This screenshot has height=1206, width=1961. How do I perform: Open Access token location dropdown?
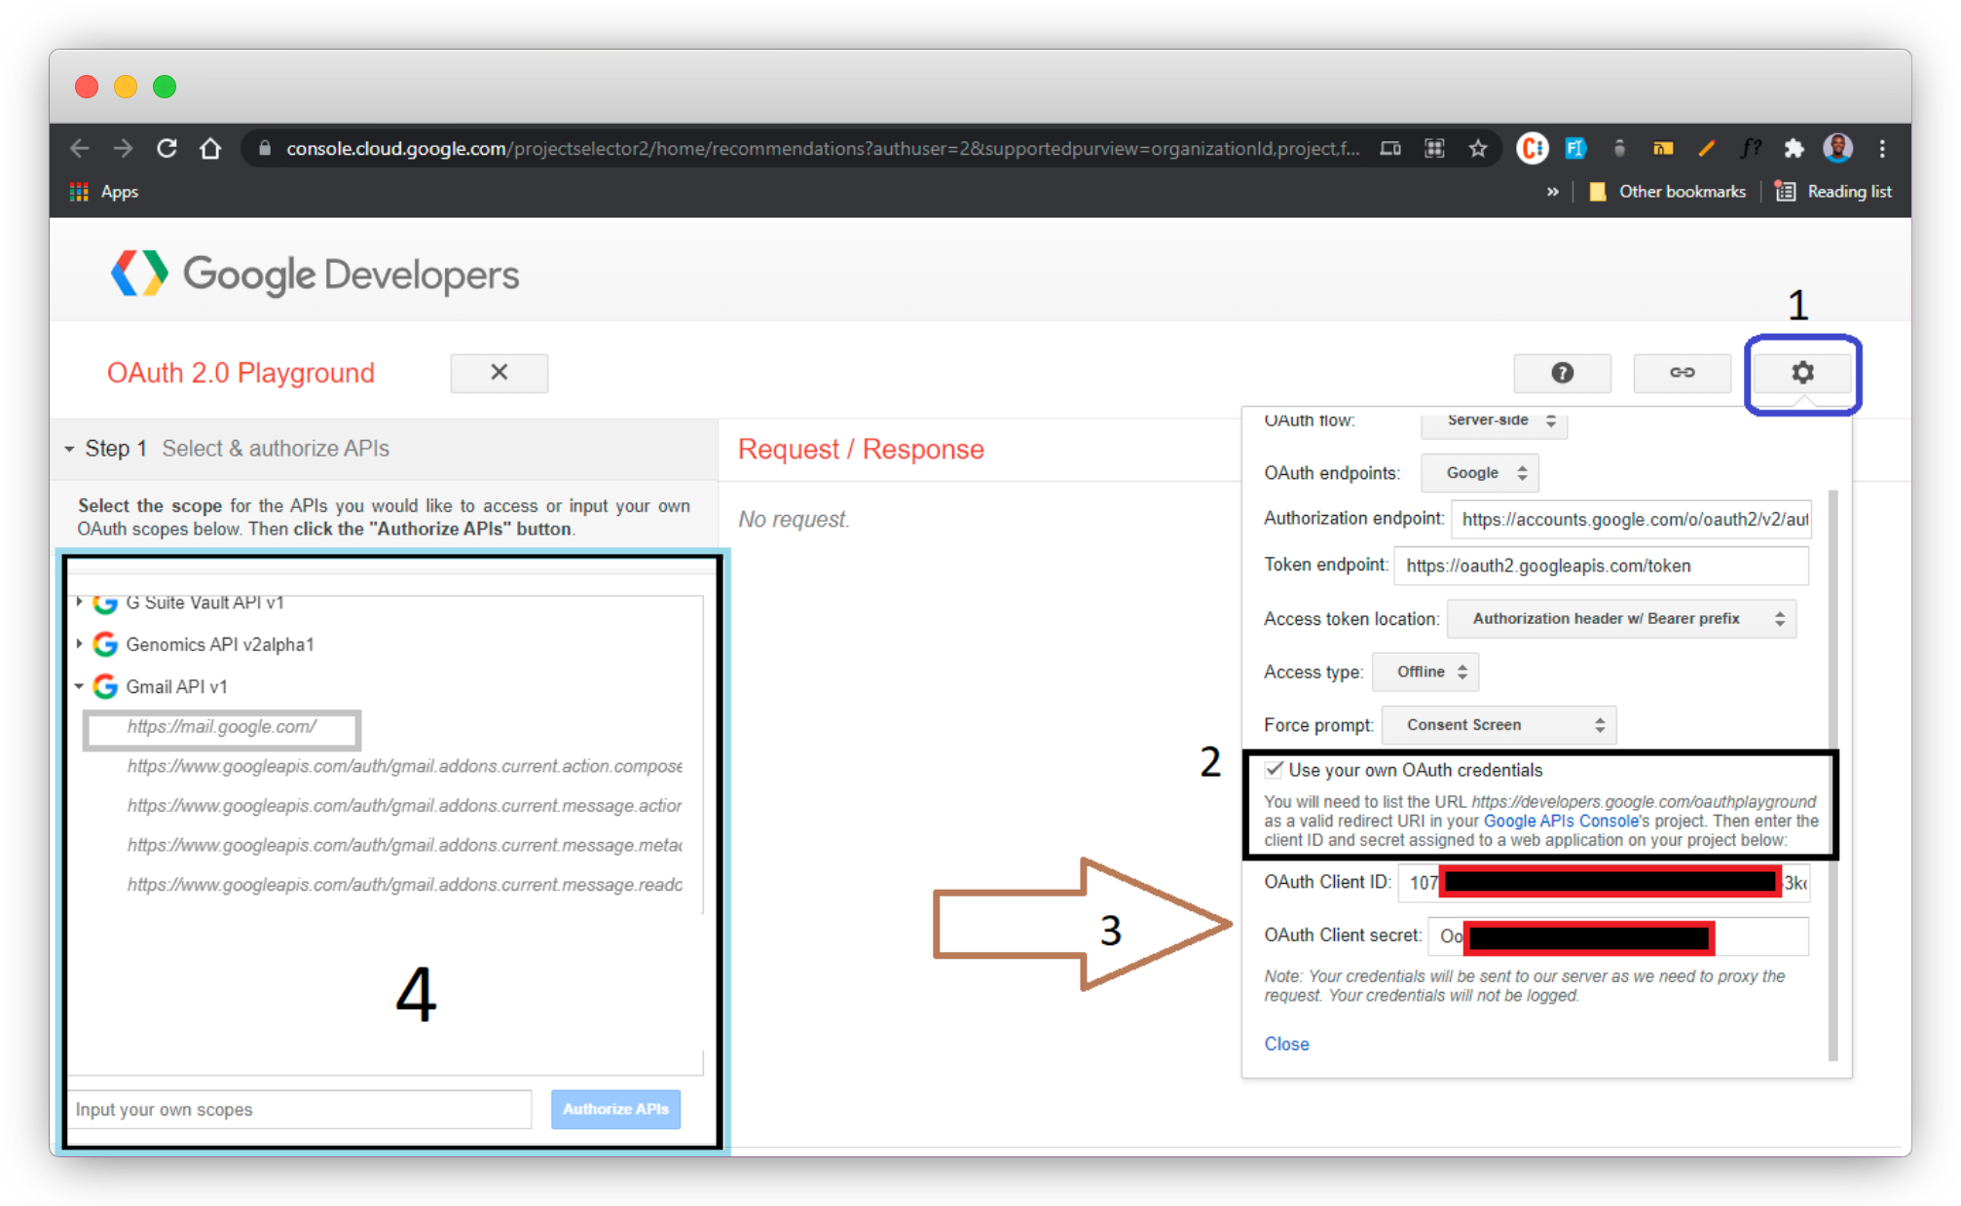1621,619
